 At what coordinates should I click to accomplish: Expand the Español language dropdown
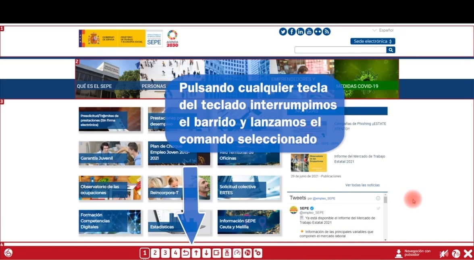[383, 30]
